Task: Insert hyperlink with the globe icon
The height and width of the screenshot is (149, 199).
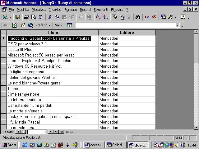Action: (90, 17)
